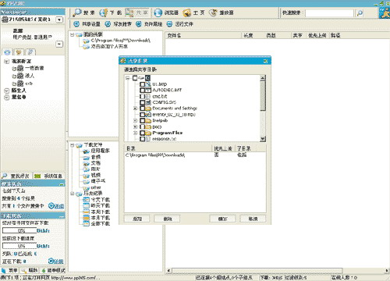
Task: Open the Browser globe toolbar button
Action: [166, 12]
